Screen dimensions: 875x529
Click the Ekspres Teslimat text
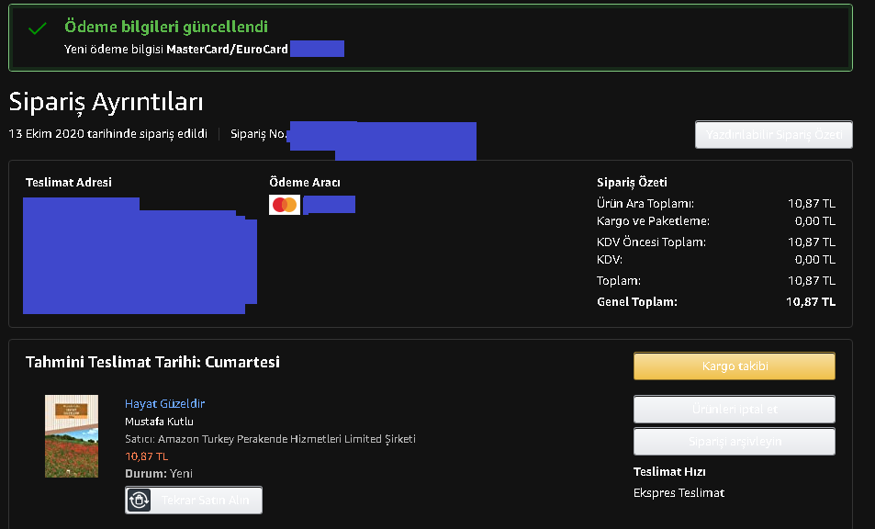point(679,493)
